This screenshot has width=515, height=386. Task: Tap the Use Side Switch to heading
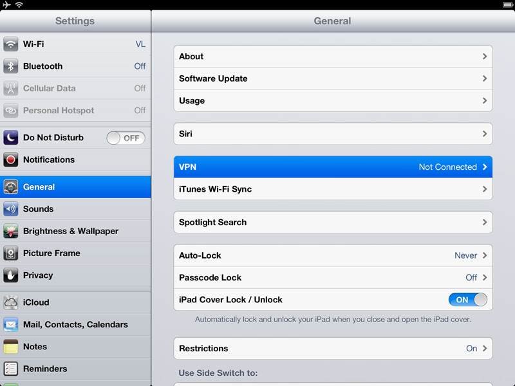pos(218,373)
